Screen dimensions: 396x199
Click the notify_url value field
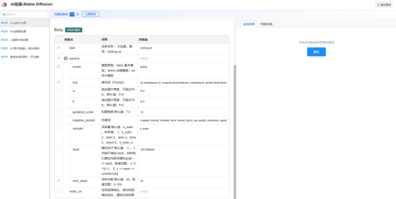click(183, 191)
